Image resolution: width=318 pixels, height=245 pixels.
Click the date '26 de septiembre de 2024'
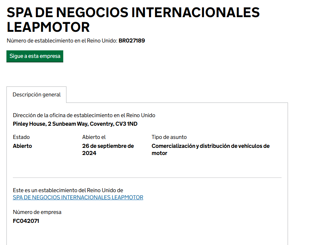click(108, 150)
